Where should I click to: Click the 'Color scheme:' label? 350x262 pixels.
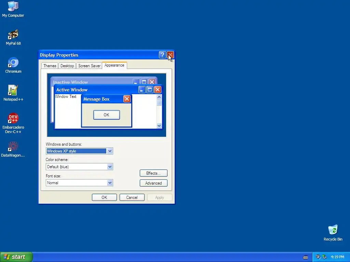coord(57,160)
